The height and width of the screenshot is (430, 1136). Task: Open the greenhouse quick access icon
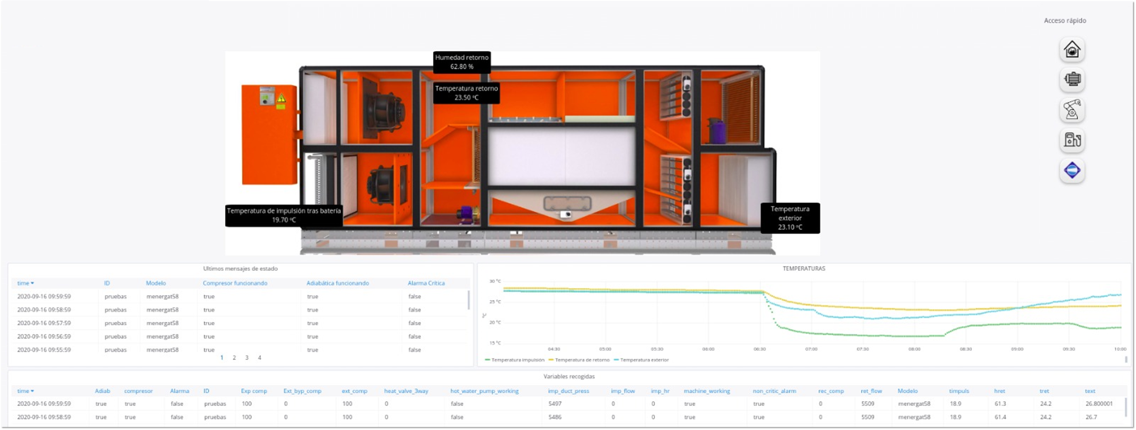click(x=1072, y=49)
